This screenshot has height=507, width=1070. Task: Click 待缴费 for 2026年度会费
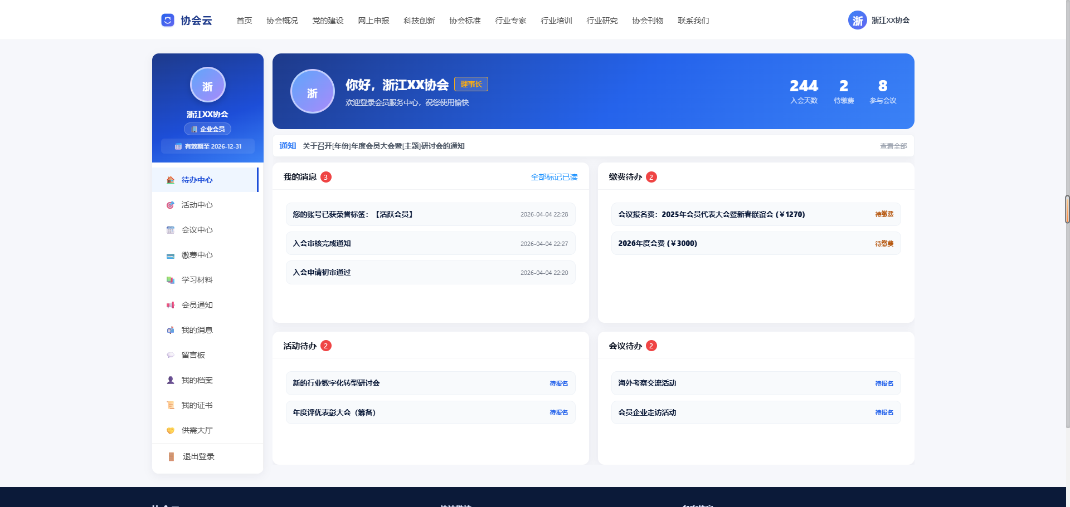coord(884,243)
